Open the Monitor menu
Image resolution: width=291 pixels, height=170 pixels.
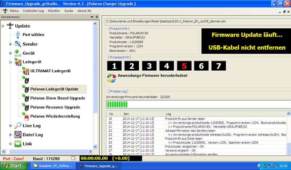click(x=54, y=11)
